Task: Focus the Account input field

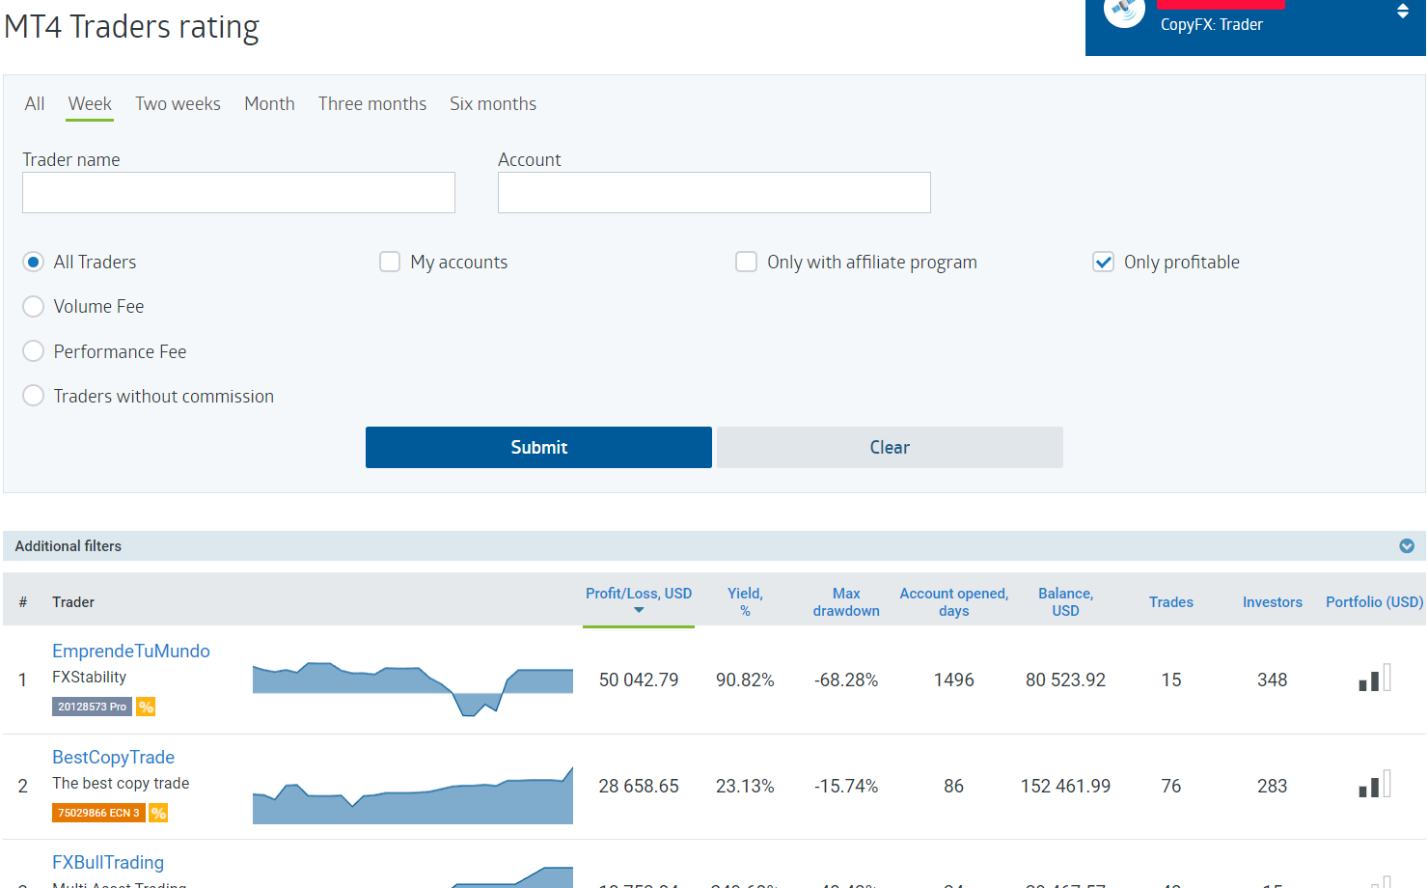Action: (714, 192)
